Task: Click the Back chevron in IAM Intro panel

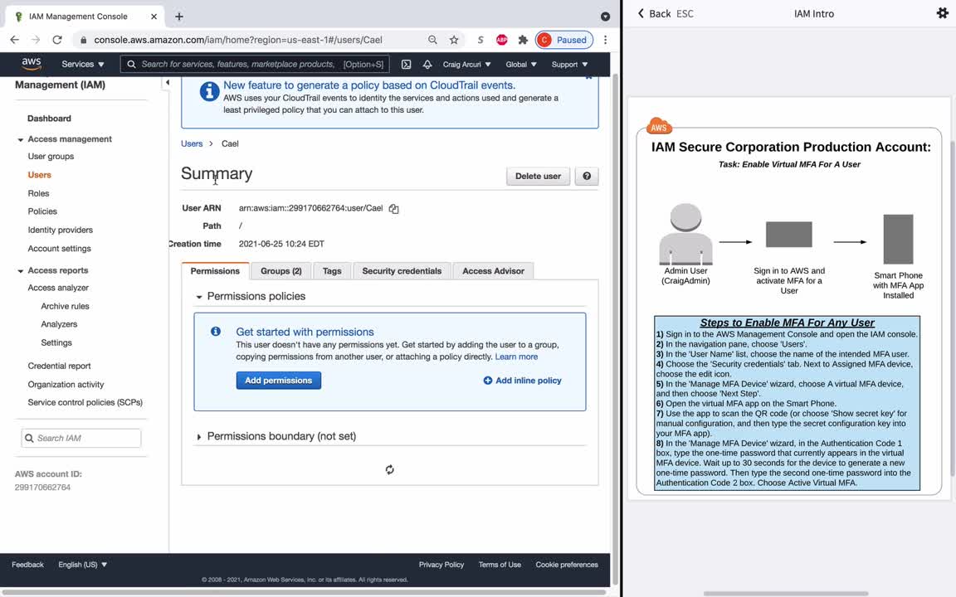Action: point(640,13)
